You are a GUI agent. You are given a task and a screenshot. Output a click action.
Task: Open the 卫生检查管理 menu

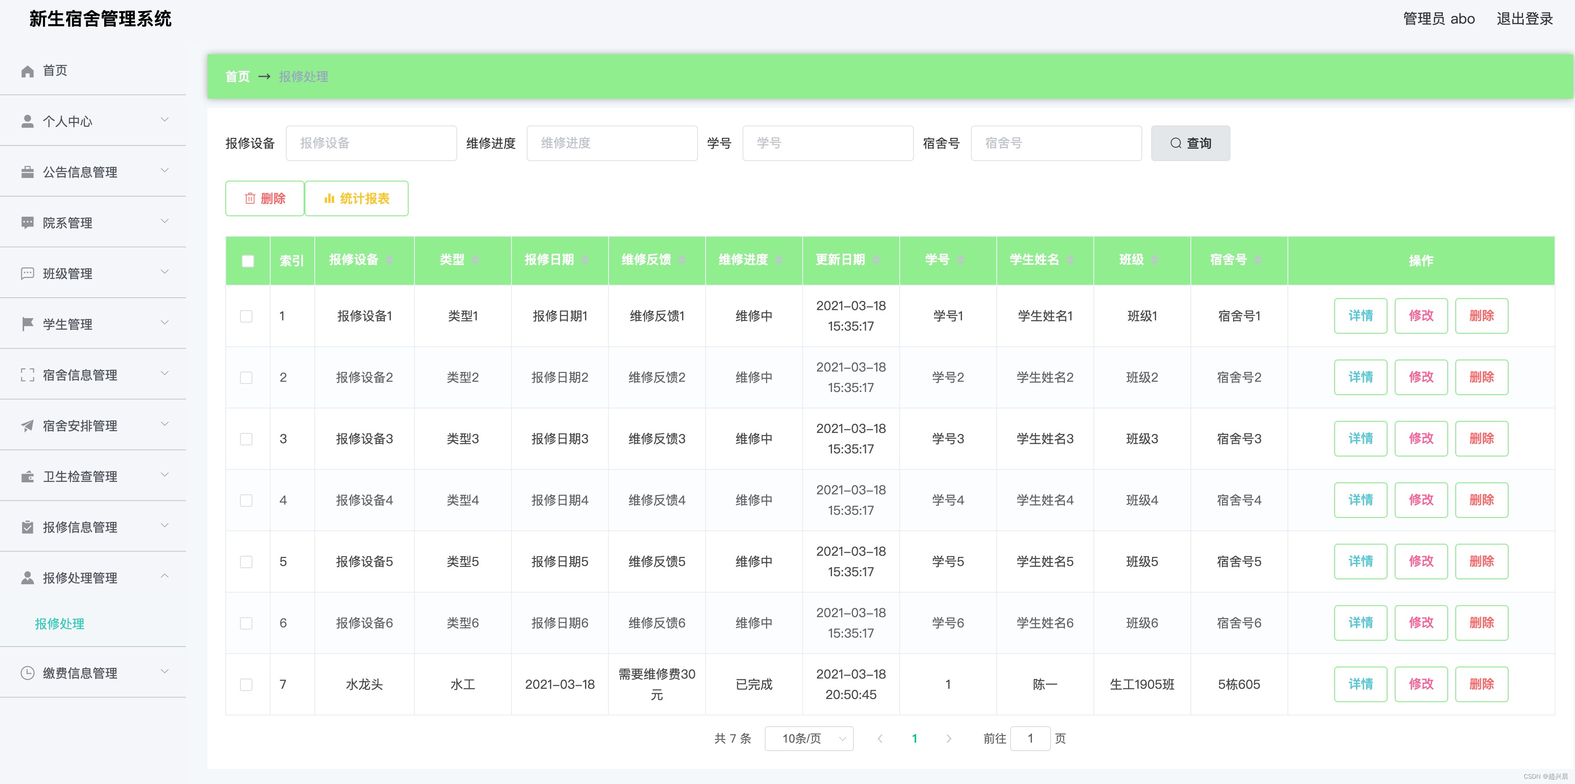tap(93, 476)
